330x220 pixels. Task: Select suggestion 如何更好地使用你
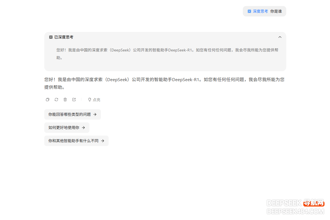(x=67, y=128)
